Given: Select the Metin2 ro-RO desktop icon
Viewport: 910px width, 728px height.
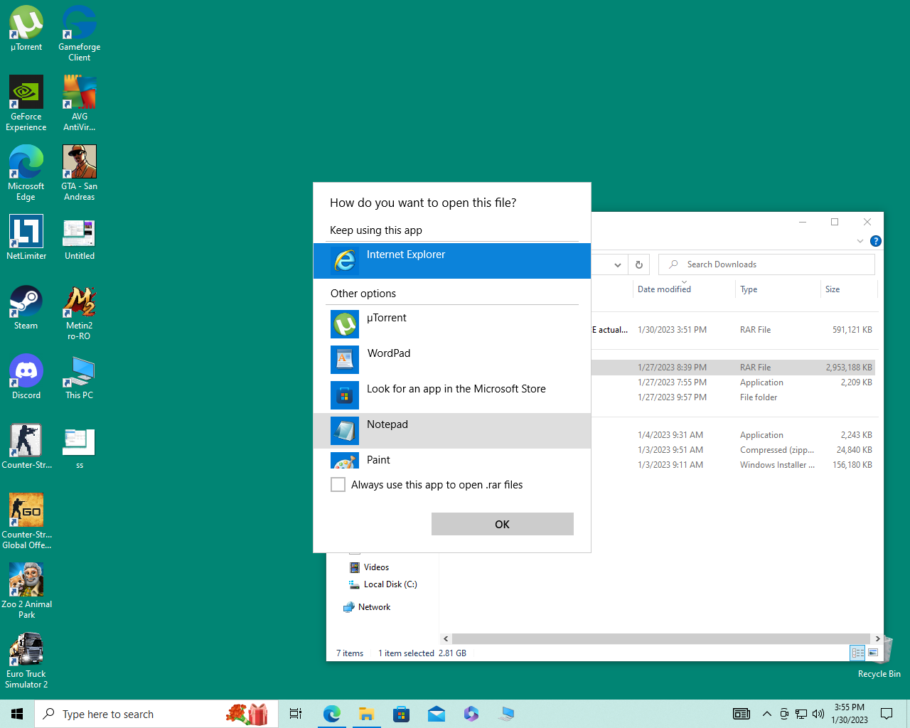Looking at the screenshot, I should click(80, 313).
